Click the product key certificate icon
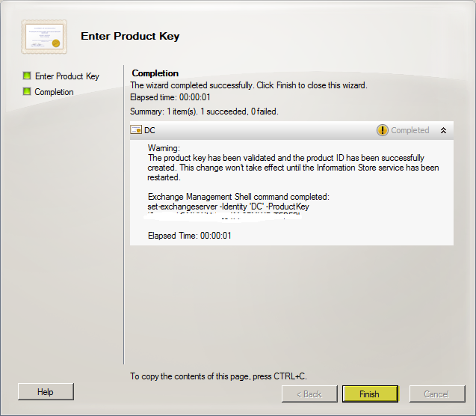Image resolution: width=476 pixels, height=416 pixels. tap(44, 37)
